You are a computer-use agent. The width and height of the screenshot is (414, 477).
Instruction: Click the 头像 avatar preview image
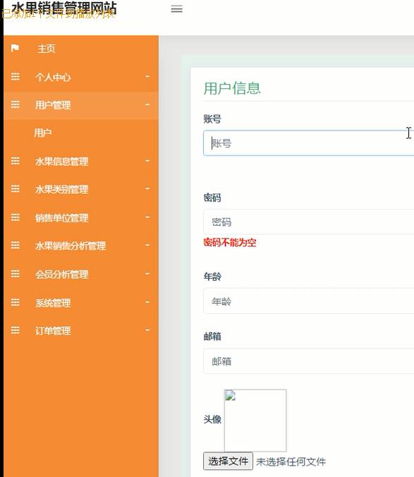(255, 421)
